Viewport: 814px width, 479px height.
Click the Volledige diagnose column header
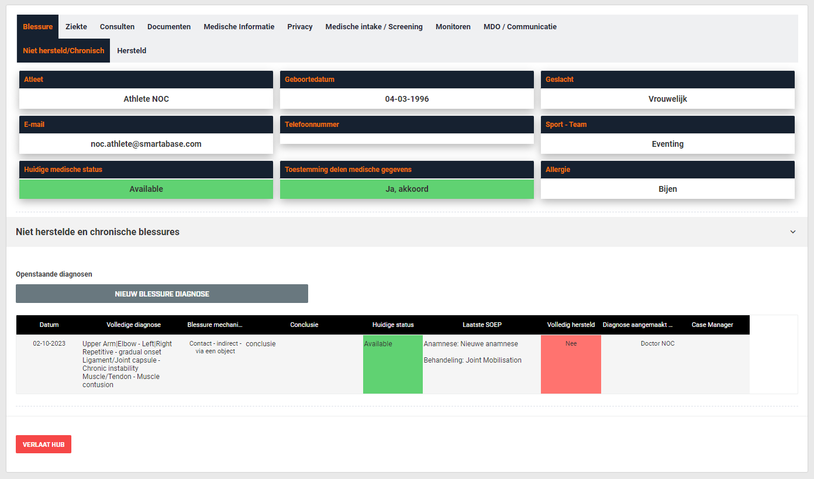133,325
